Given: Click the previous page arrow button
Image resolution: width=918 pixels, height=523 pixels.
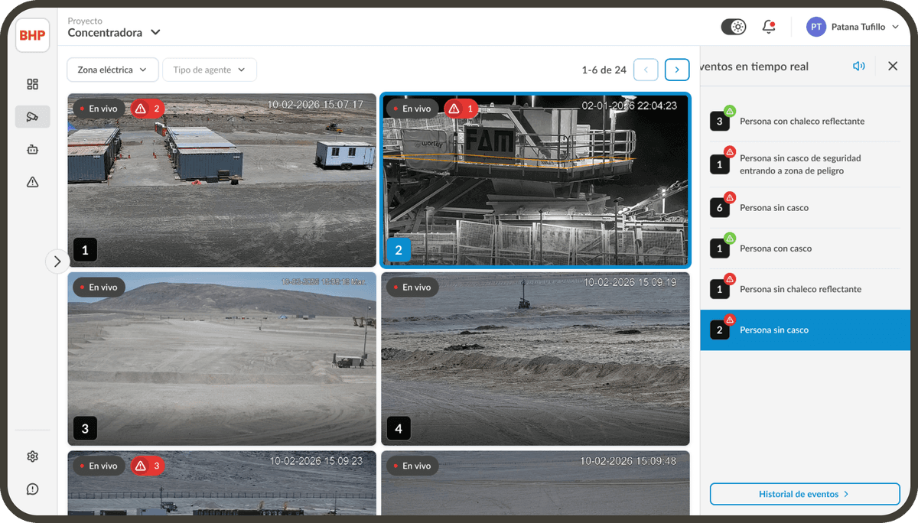Looking at the screenshot, I should coord(646,69).
